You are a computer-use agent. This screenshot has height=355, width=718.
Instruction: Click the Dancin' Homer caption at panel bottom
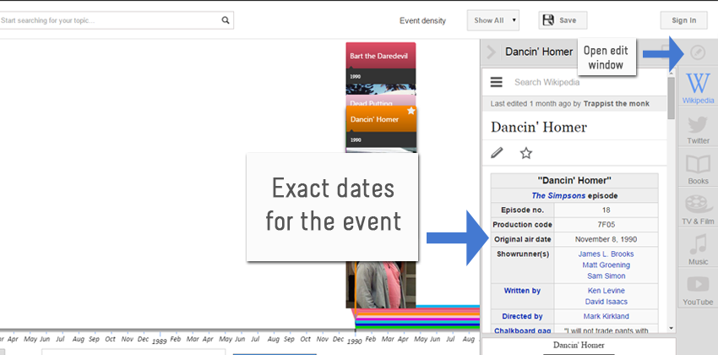point(579,345)
